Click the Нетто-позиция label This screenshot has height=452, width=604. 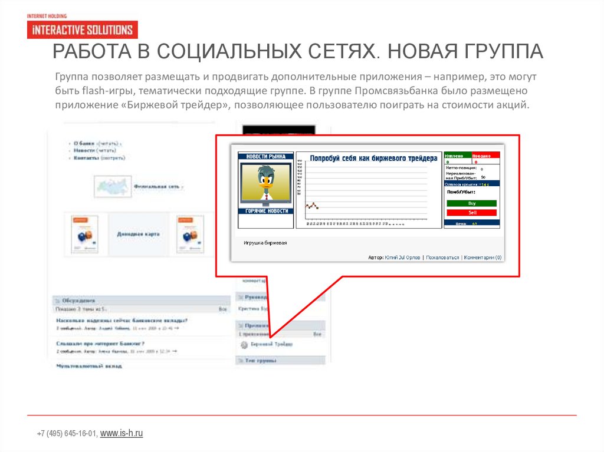(461, 168)
